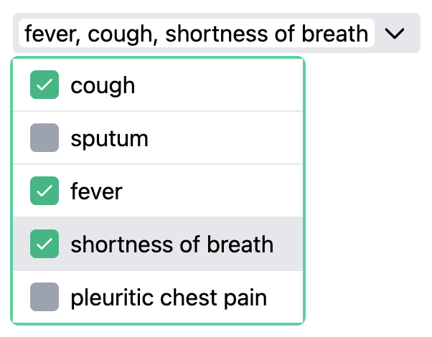Choose the "sputum" option label
This screenshot has width=432, height=337.
109,138
